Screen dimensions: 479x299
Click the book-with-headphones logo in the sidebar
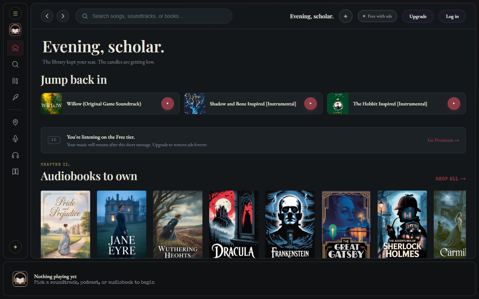tap(15, 30)
